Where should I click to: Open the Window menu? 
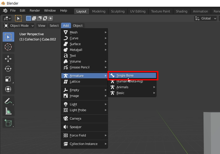(50, 10)
